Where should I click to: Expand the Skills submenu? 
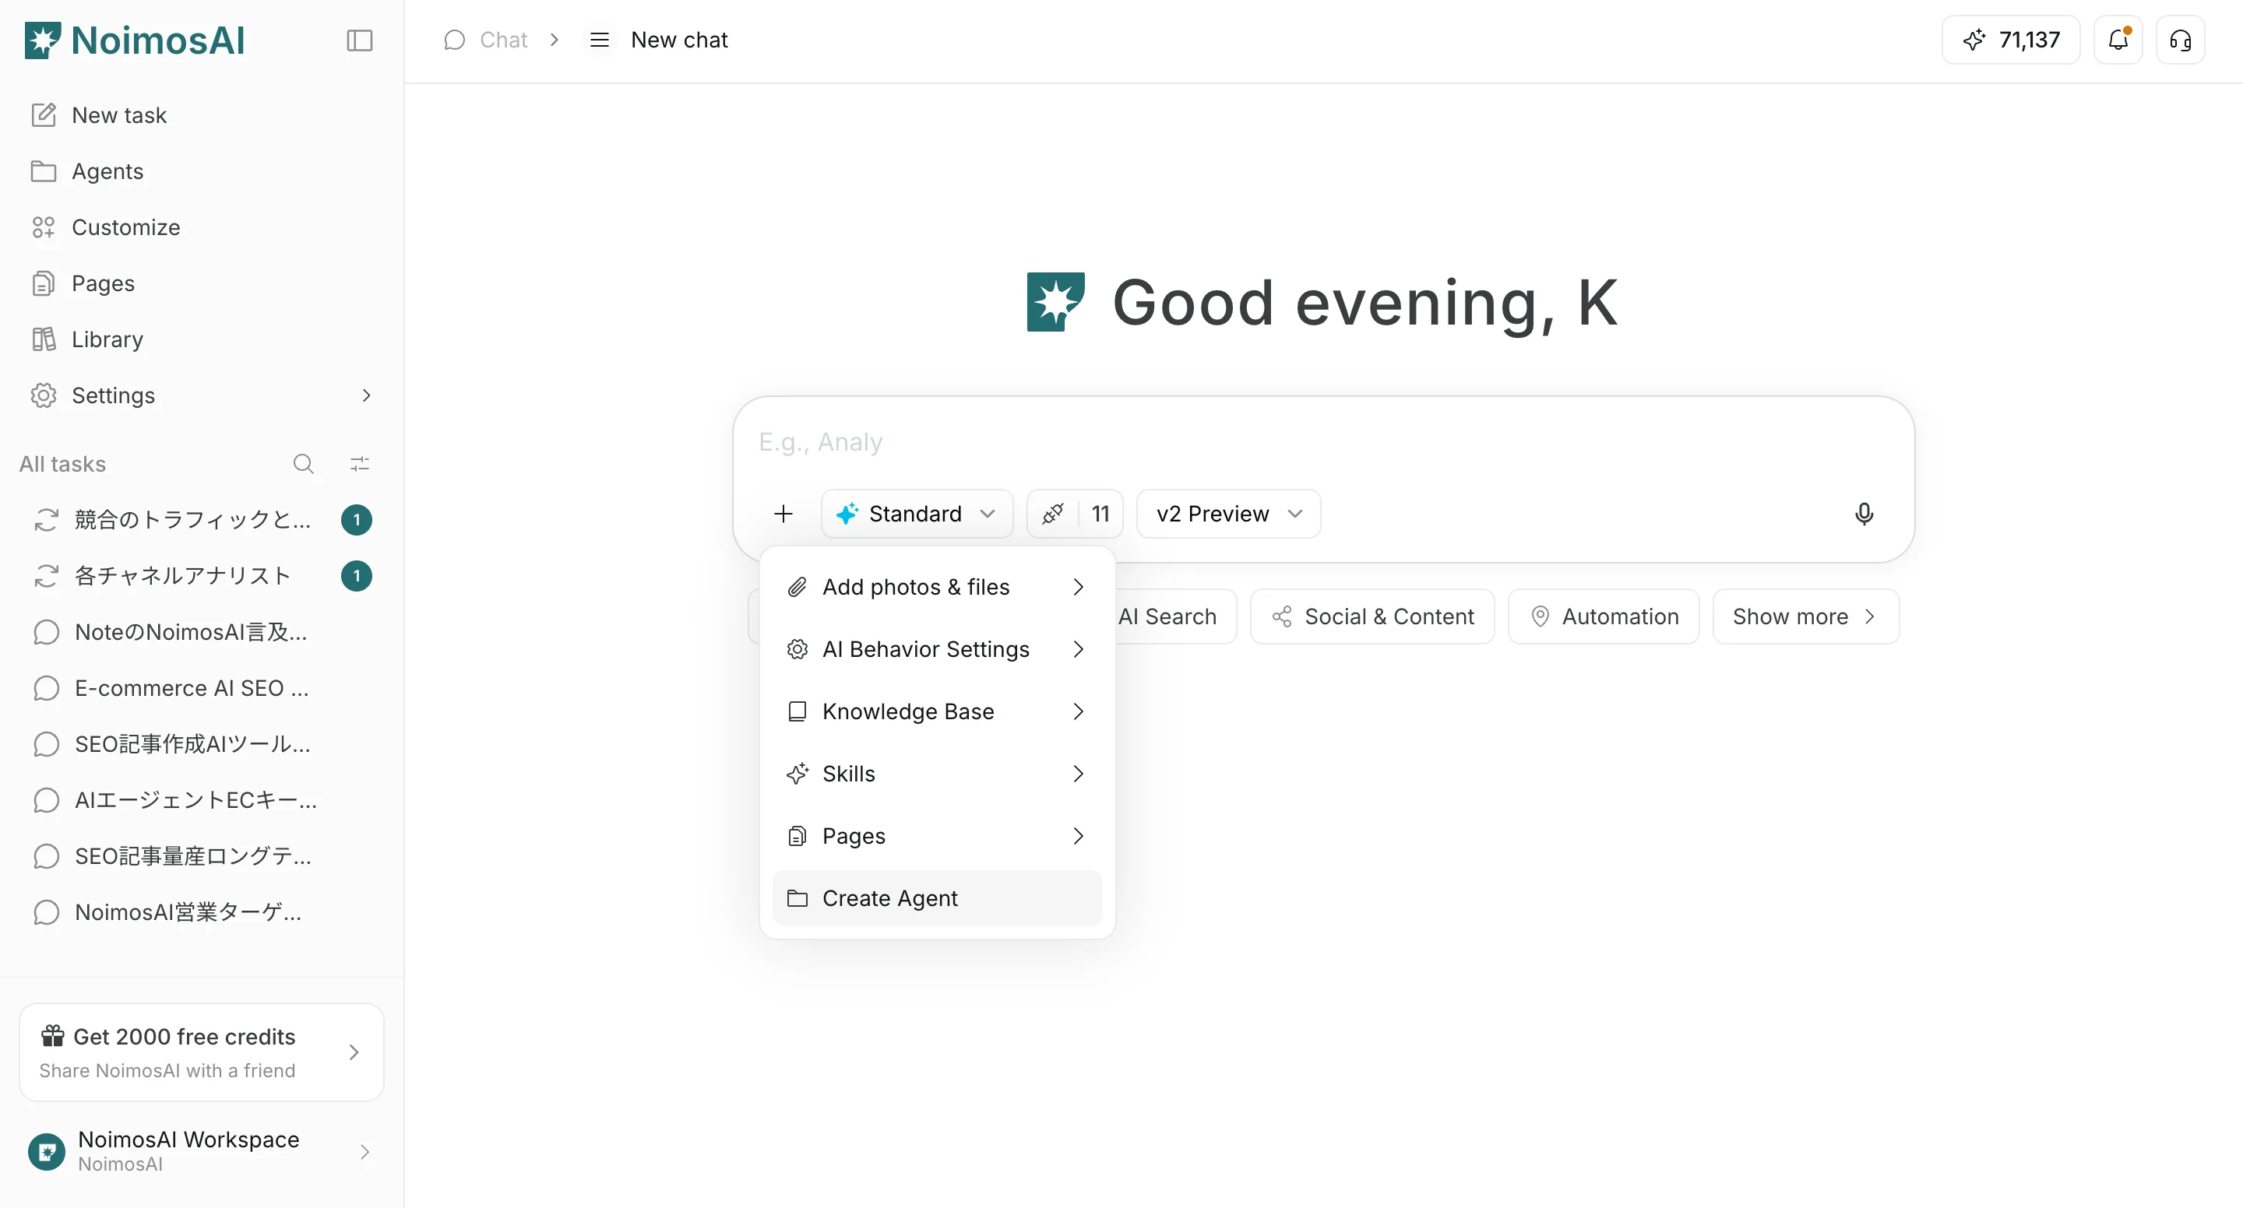(x=937, y=774)
